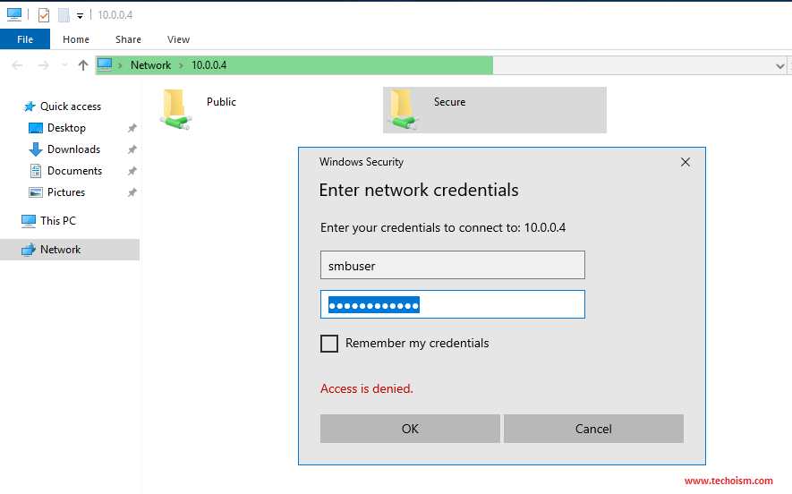
Task: Click the Properties quick access checkmark icon
Action: coord(44,15)
